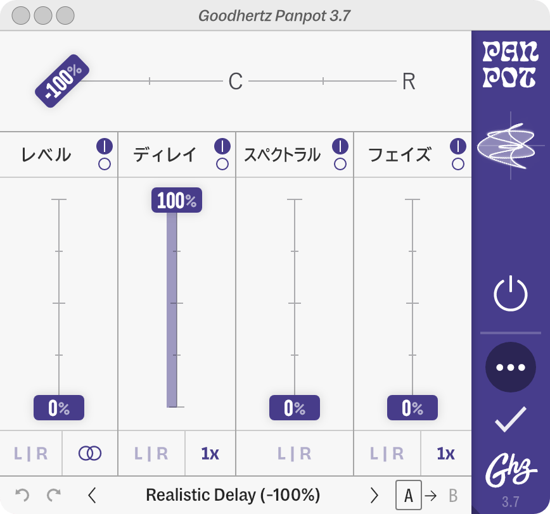Click the undo arrow icon
550x514 pixels.
click(22, 495)
